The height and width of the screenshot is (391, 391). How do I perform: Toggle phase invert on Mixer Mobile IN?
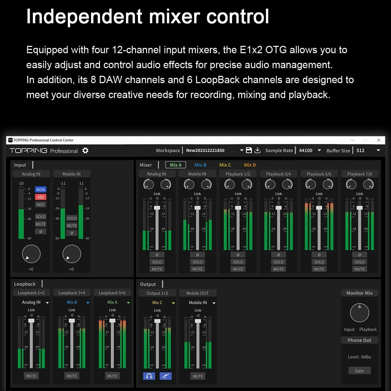197,255
